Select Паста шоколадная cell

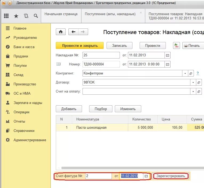pyautogui.click(x=100, y=127)
